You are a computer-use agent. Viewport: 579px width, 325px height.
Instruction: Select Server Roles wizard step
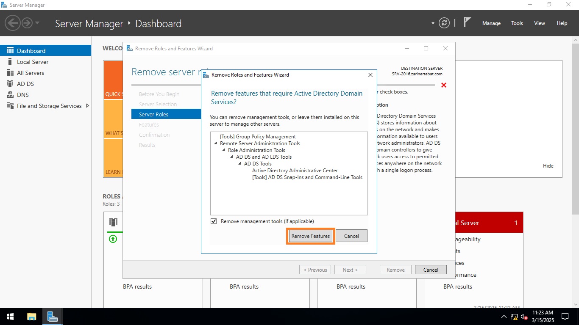(166, 114)
